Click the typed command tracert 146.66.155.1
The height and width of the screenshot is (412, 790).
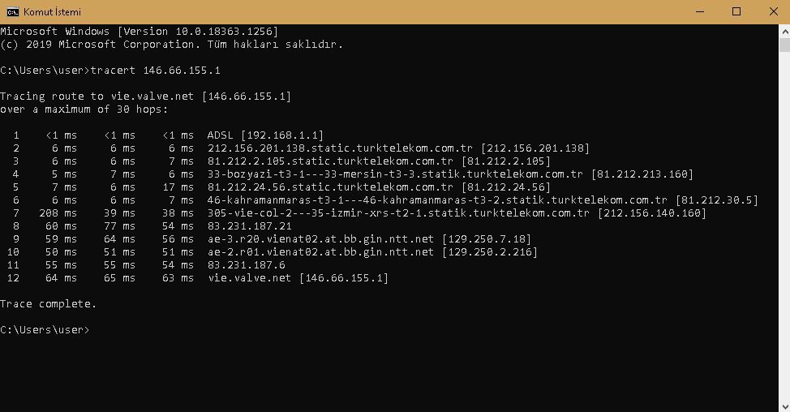(156, 70)
